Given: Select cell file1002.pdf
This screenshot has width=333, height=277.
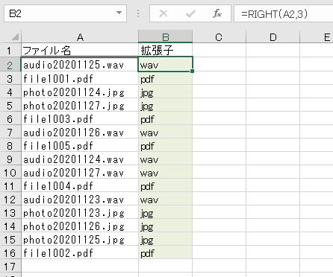Looking at the screenshot, I should (x=80, y=252).
